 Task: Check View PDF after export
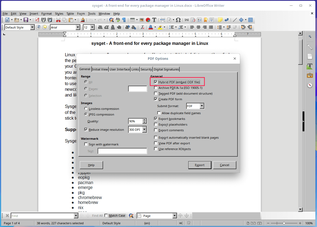(156, 143)
